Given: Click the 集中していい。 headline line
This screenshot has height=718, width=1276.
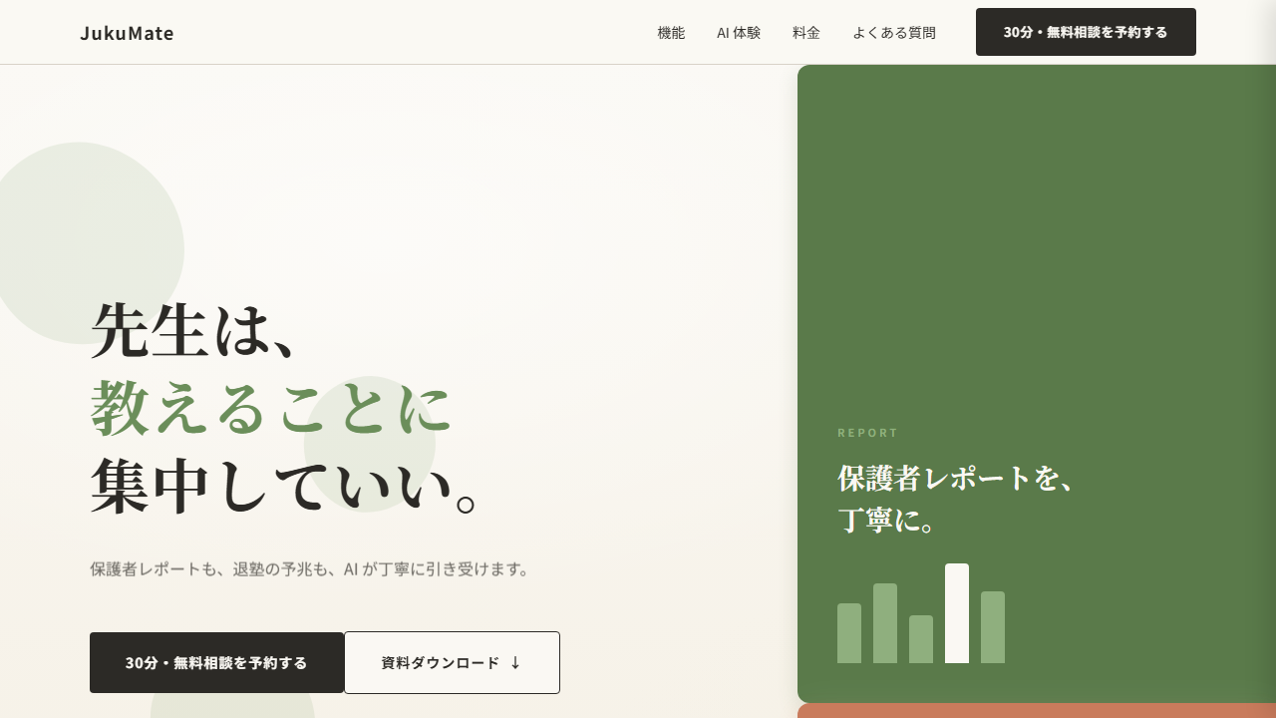Looking at the screenshot, I should pyautogui.click(x=283, y=487).
